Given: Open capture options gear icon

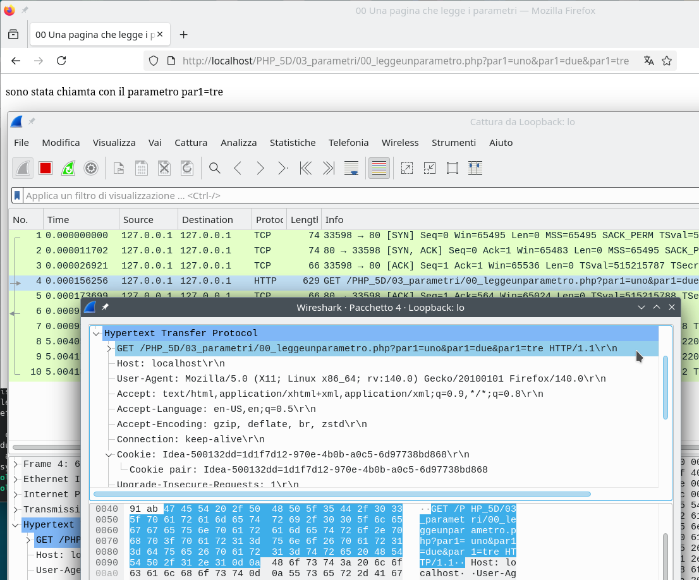Looking at the screenshot, I should [x=91, y=168].
